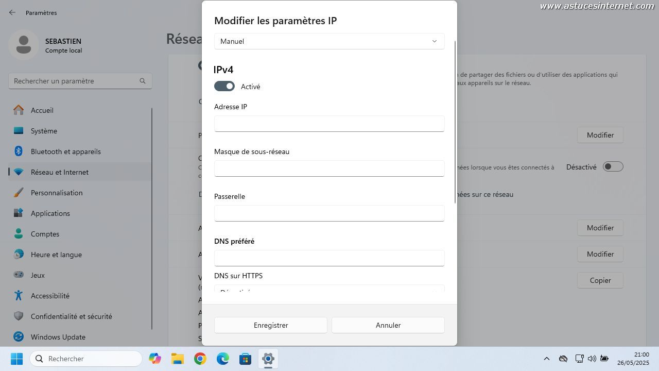The width and height of the screenshot is (659, 371).
Task: Click the Personnalisation paintbrush icon
Action: tap(19, 193)
